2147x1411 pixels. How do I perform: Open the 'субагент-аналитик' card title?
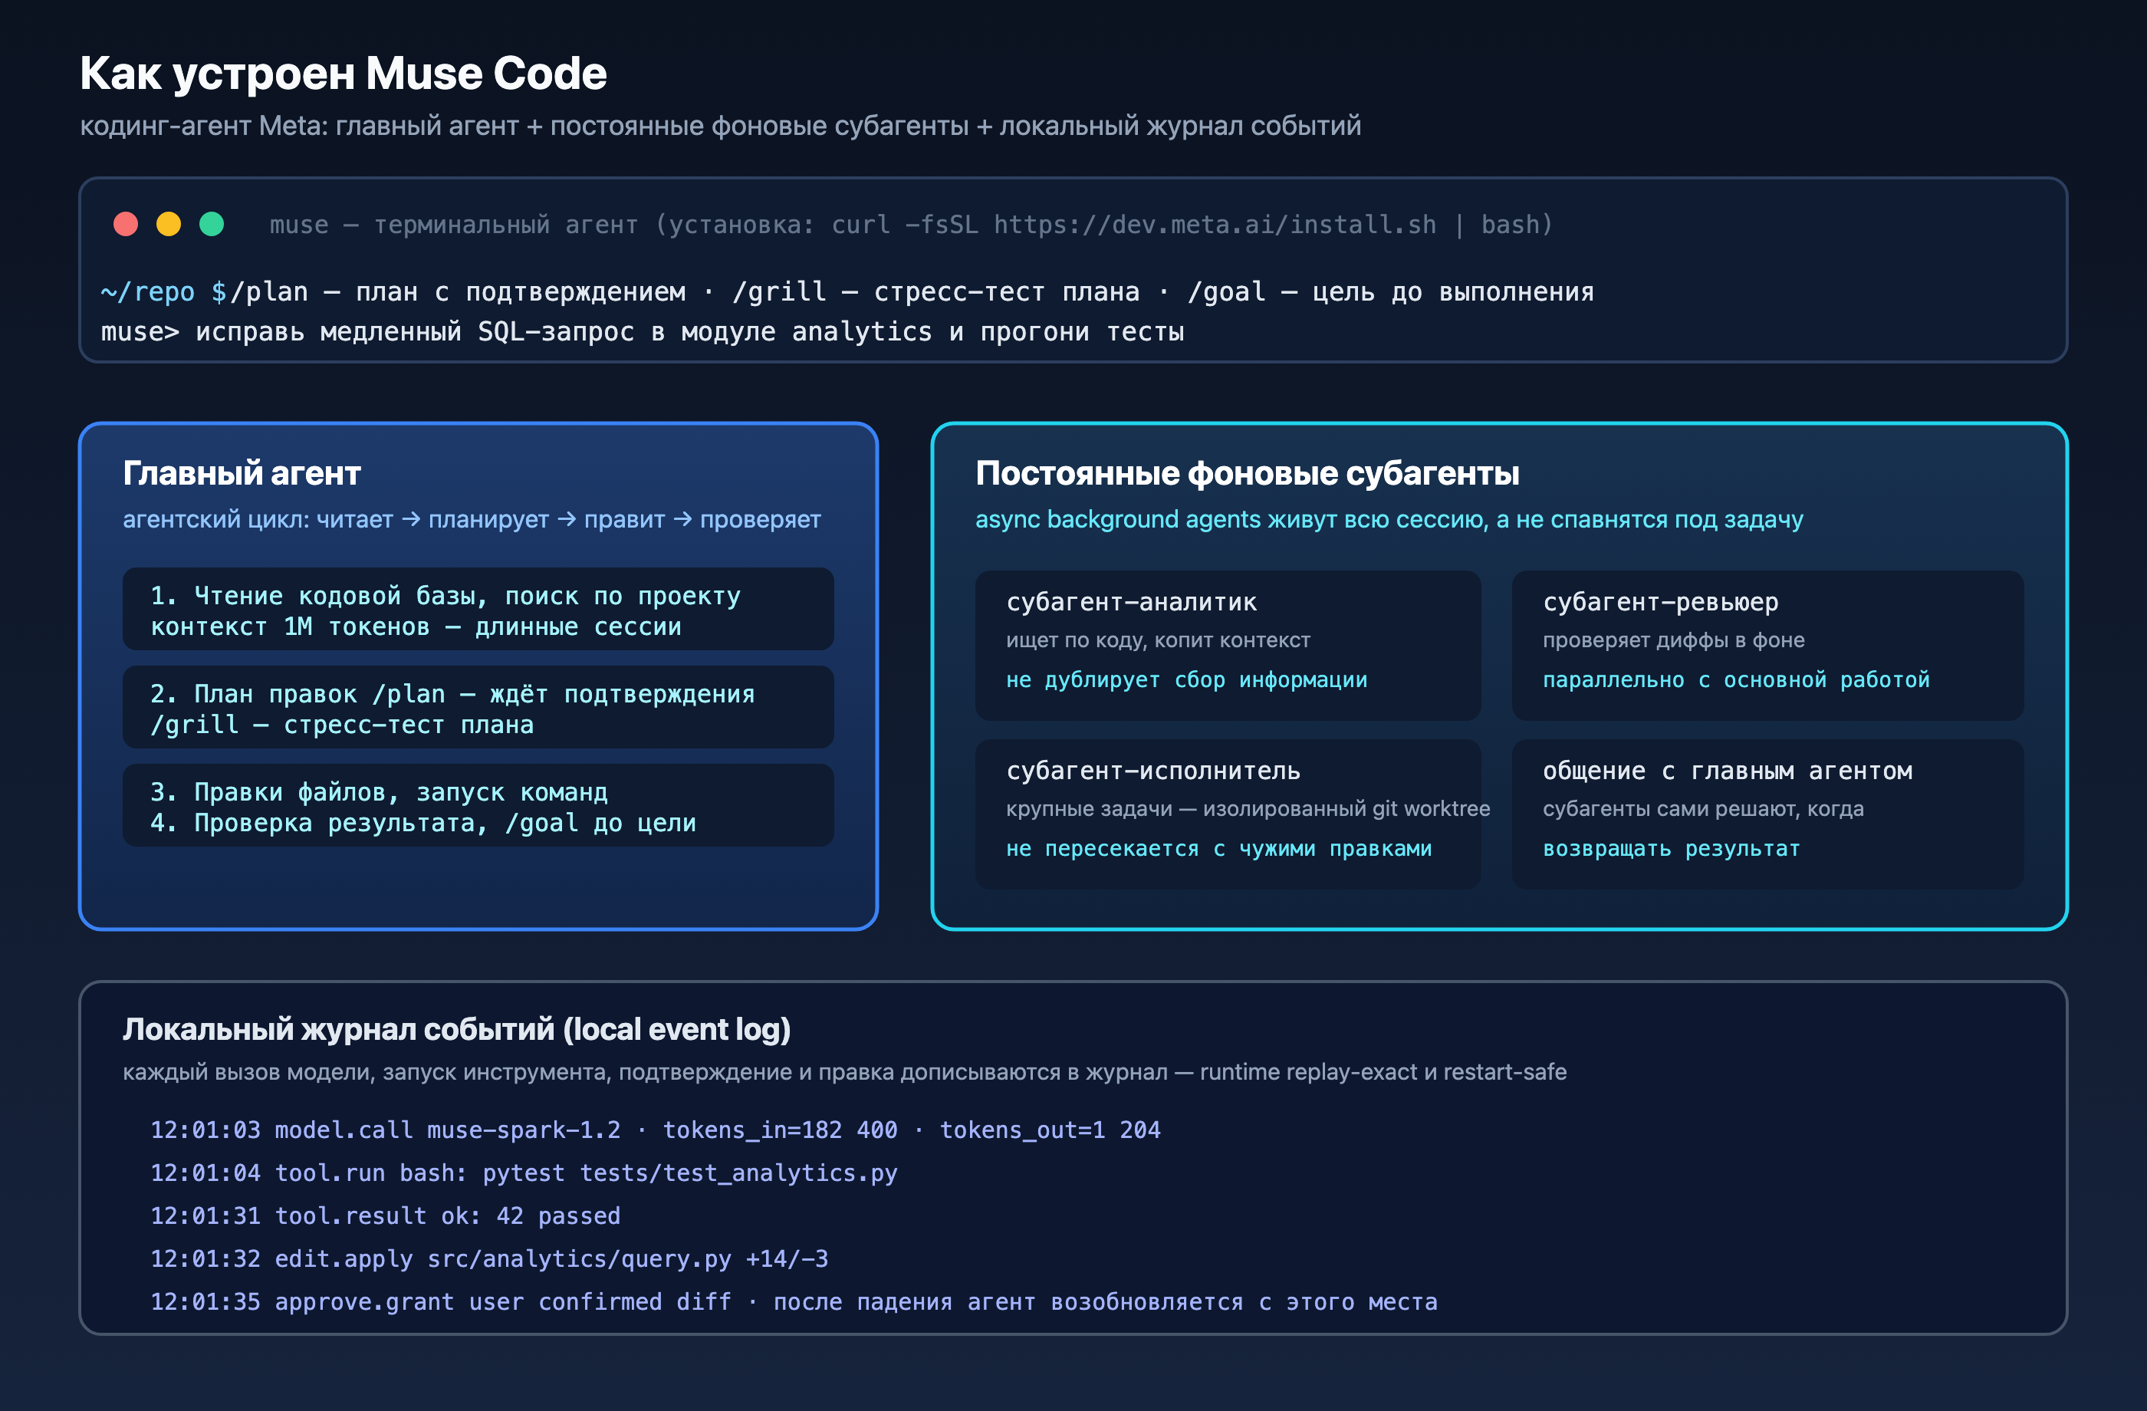click(x=1131, y=602)
